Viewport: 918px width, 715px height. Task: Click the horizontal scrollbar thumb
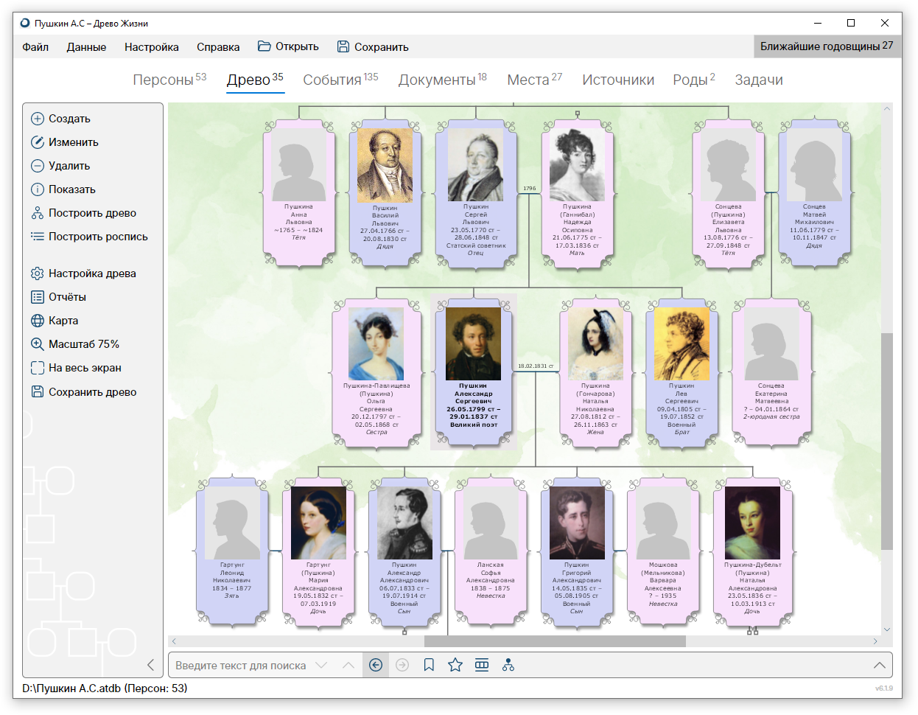[555, 641]
